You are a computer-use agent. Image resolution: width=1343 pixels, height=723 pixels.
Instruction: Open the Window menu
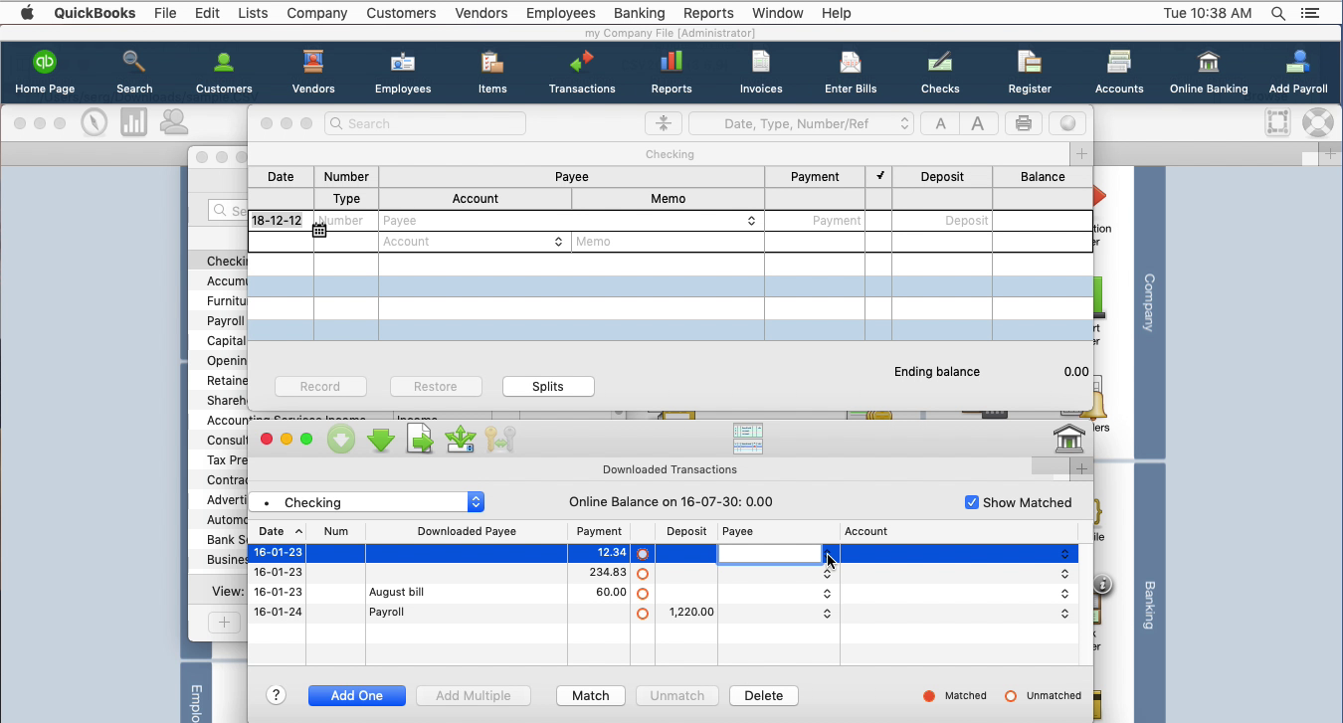[x=777, y=13]
